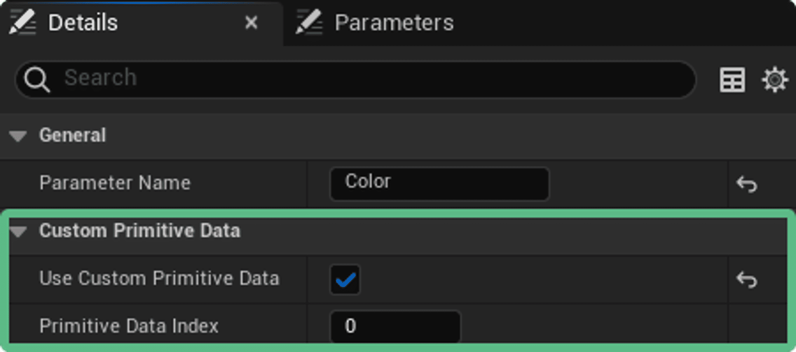Open the Property Matrix icon beside the search bar

coord(732,80)
